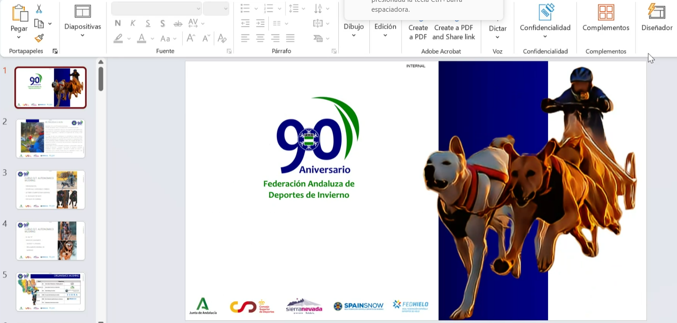Open the font name combo box

coord(157,9)
